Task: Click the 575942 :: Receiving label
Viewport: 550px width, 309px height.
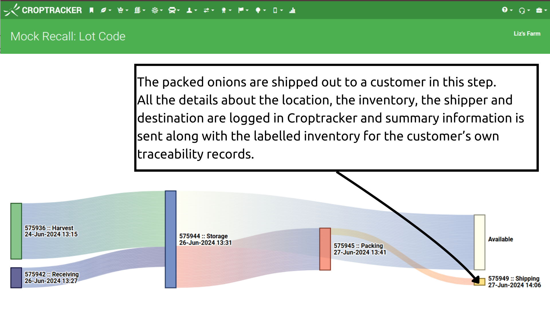Action: tap(52, 274)
